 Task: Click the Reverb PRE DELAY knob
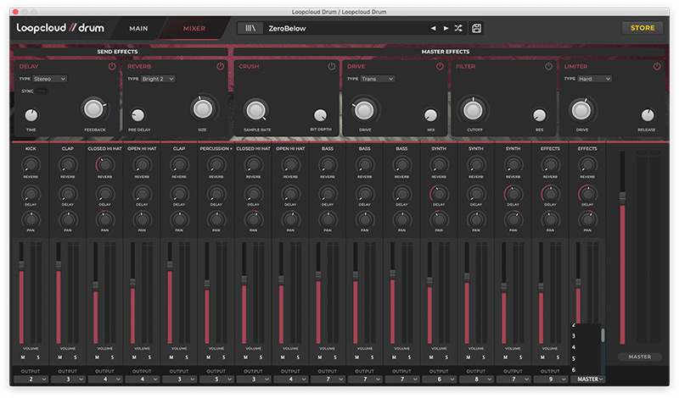tap(137, 115)
